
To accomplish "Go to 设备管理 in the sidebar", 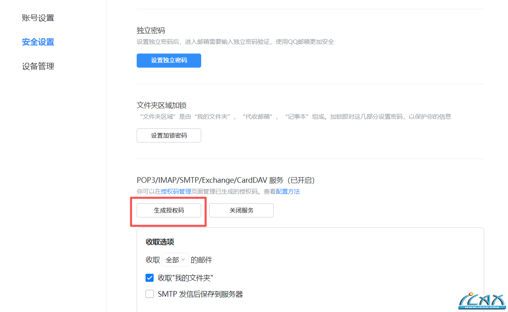I will pos(38,66).
